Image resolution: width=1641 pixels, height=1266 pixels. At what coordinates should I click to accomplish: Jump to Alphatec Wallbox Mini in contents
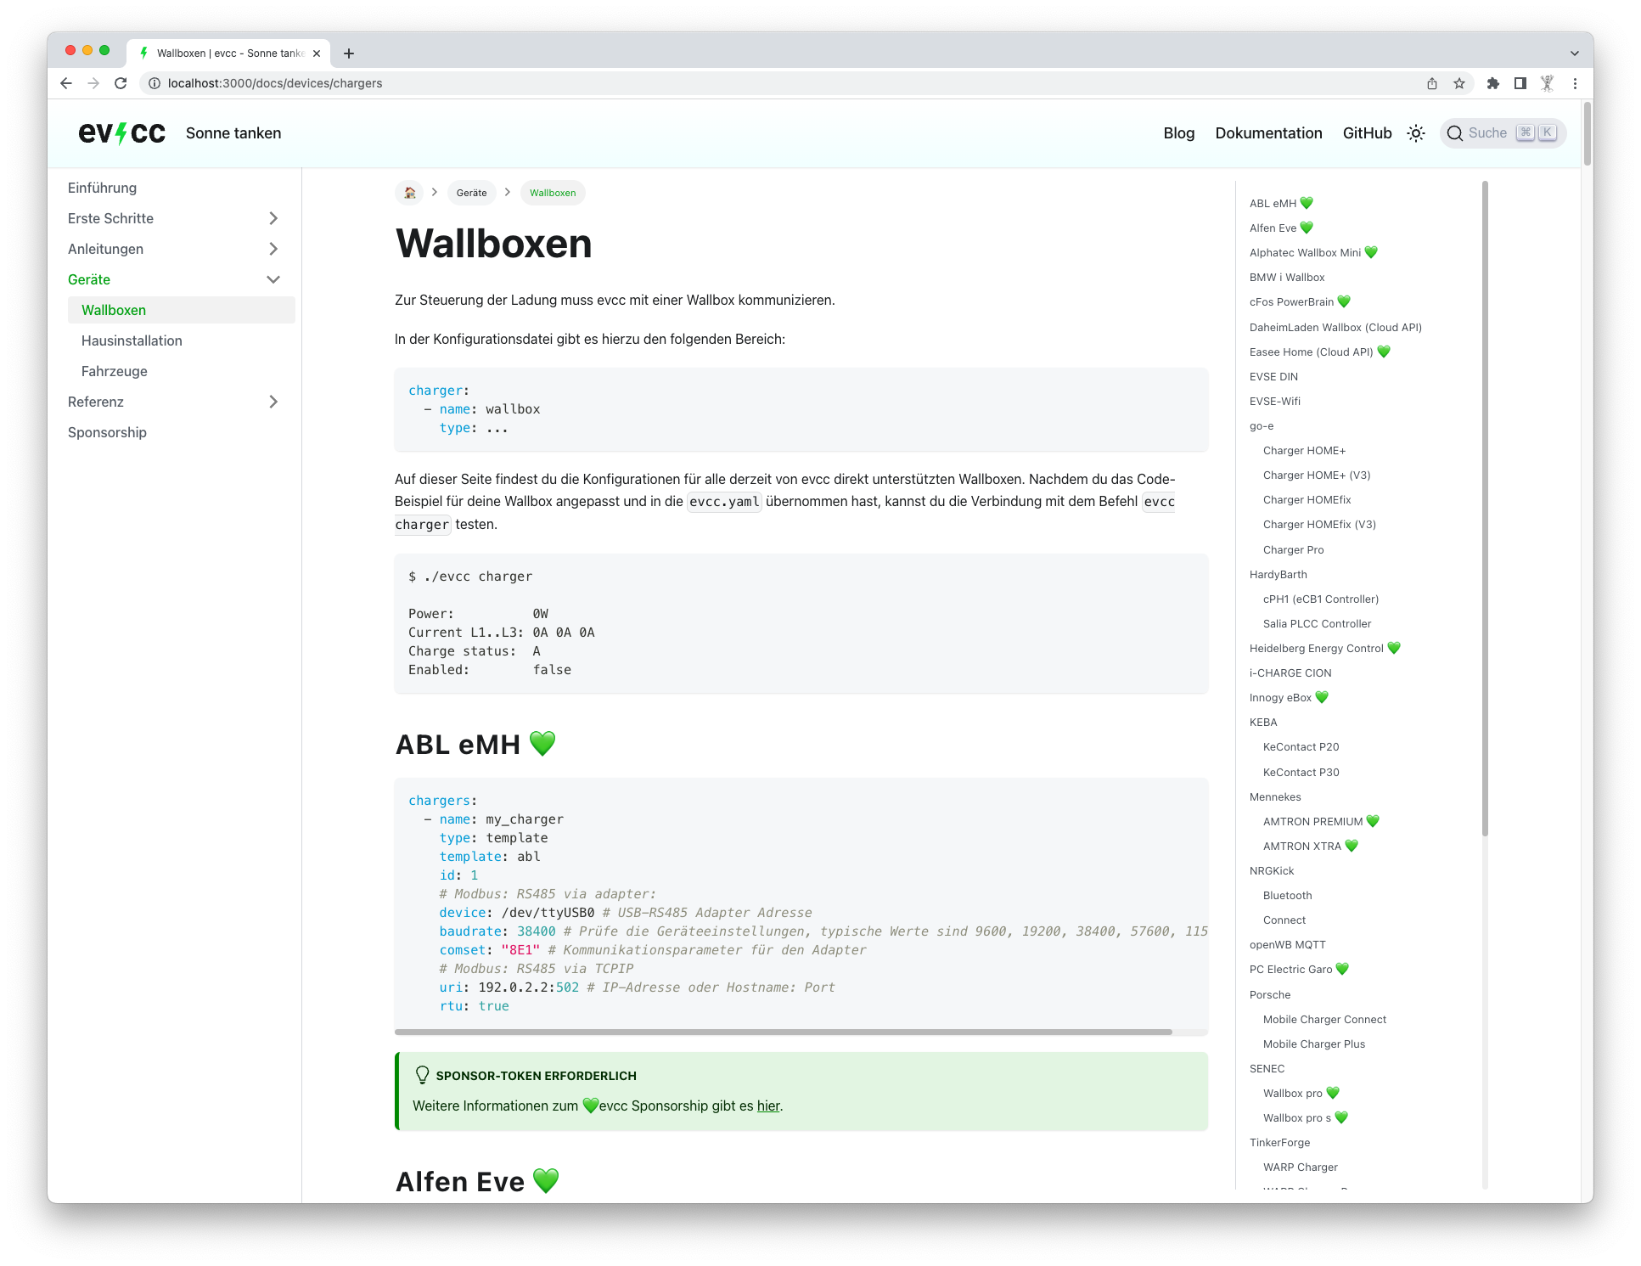pos(1313,252)
